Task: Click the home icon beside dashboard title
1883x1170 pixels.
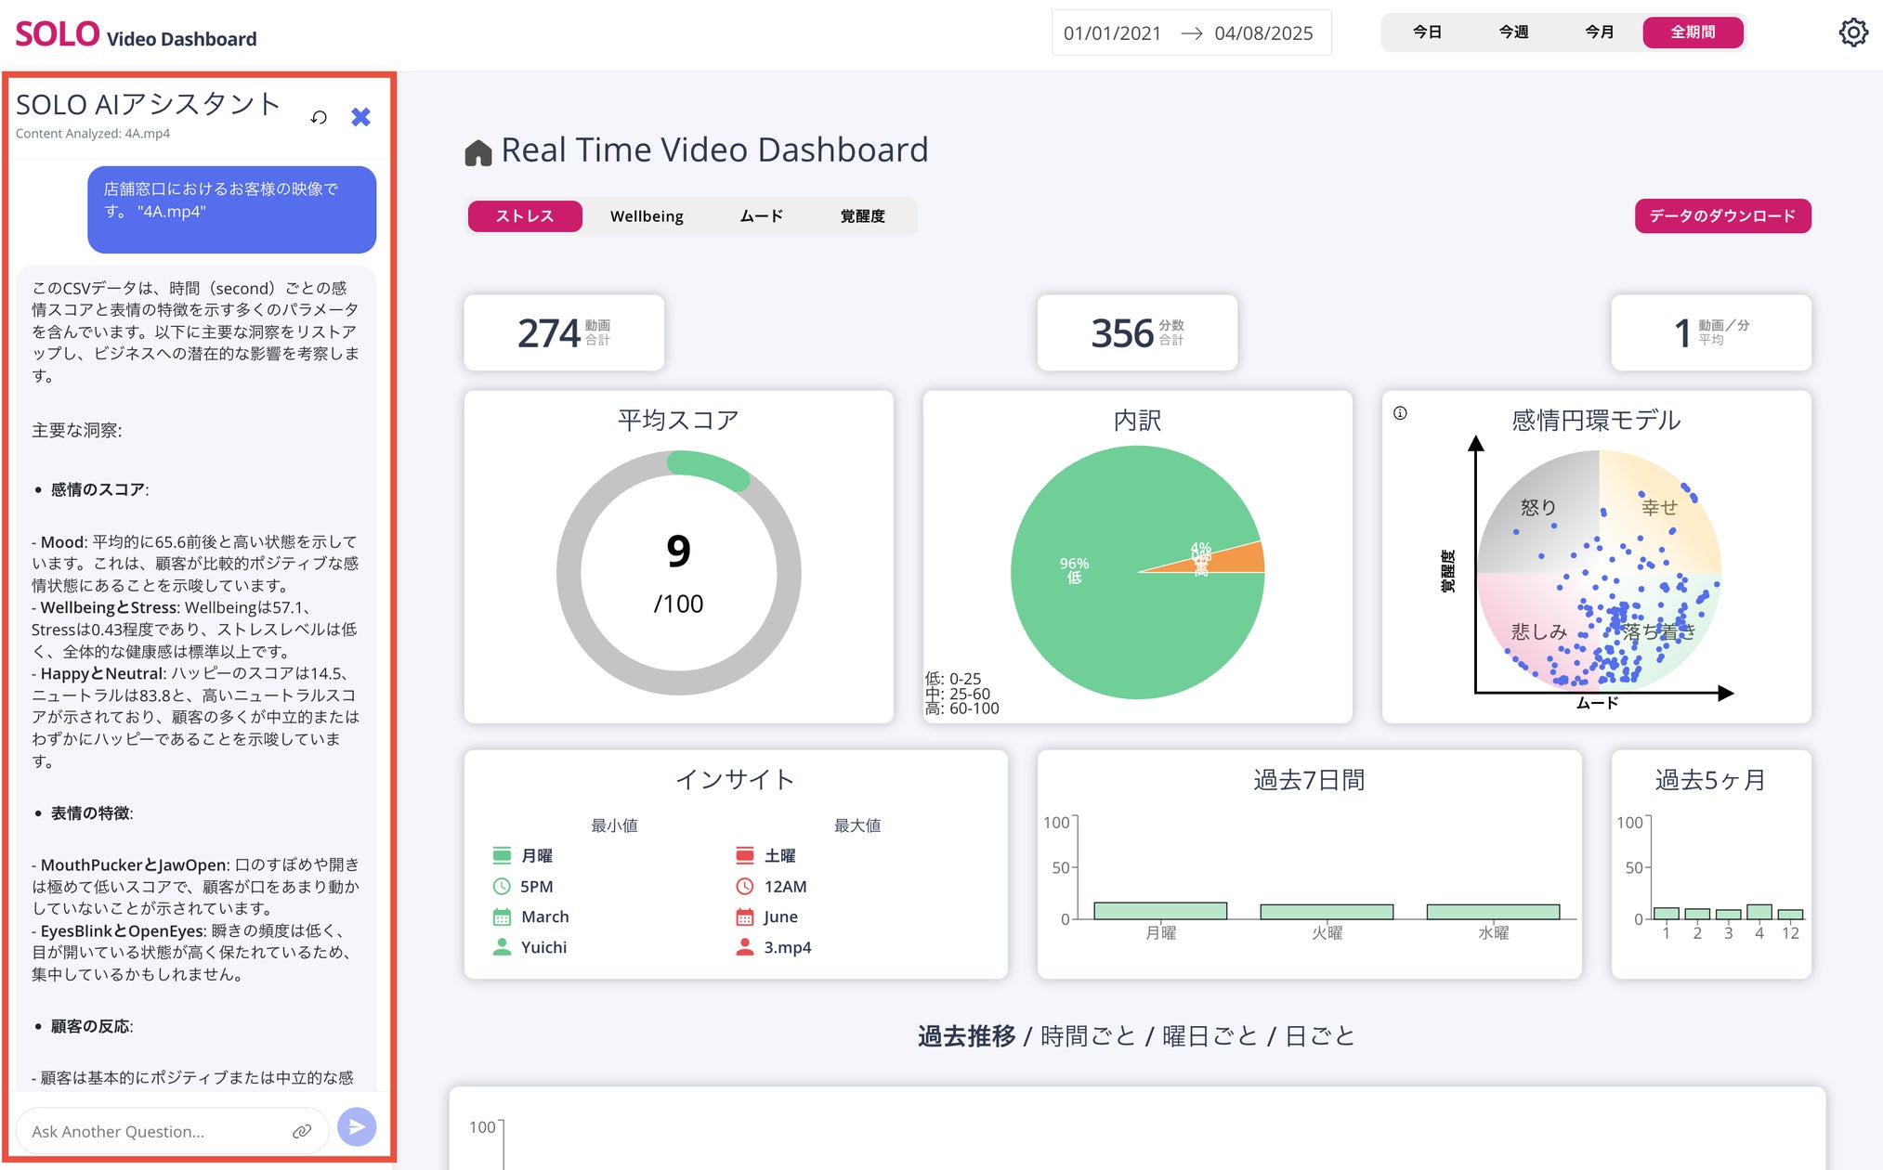Action: coord(477,152)
